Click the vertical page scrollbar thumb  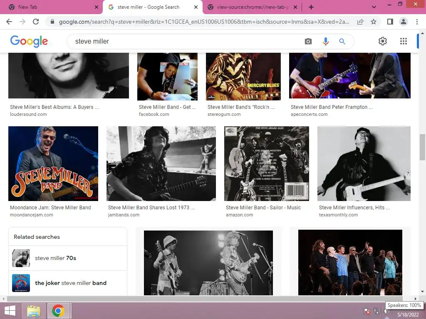tap(422, 147)
